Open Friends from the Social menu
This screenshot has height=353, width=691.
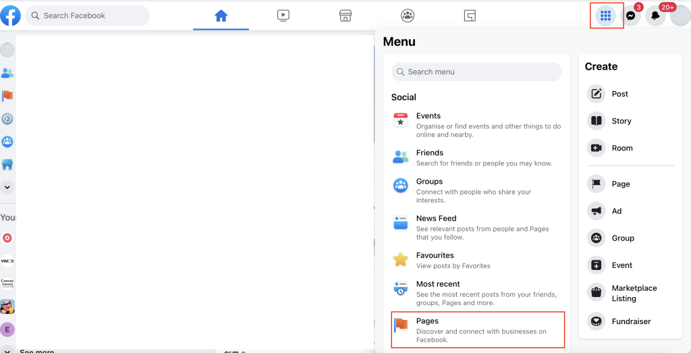coord(476,158)
